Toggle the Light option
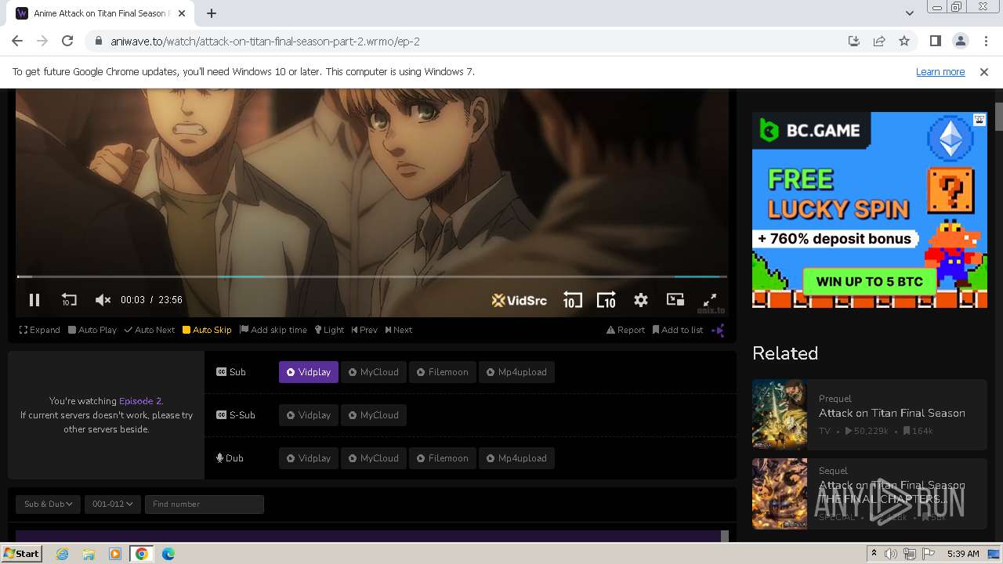 point(329,330)
